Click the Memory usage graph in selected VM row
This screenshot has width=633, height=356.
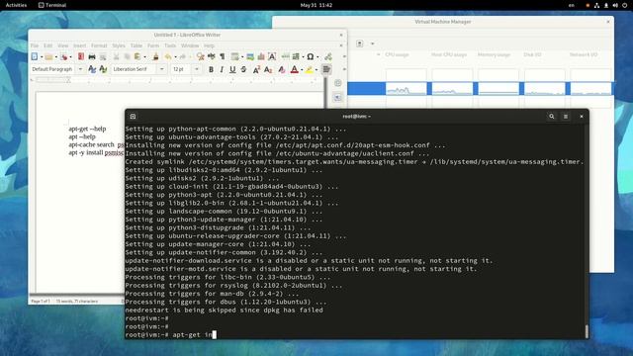(x=498, y=88)
